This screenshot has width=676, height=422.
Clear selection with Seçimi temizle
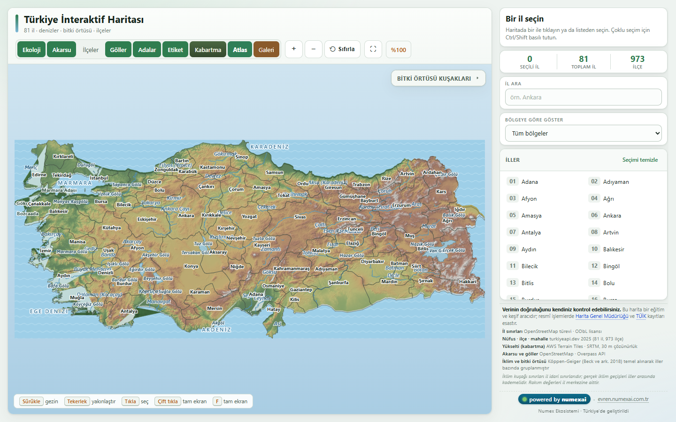(x=640, y=160)
